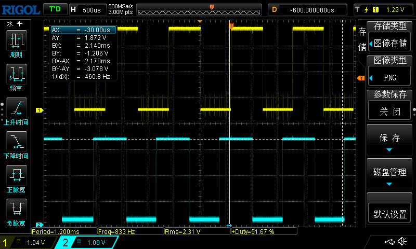
Task: Click the 图像类型 menu heading
Action: [389, 60]
